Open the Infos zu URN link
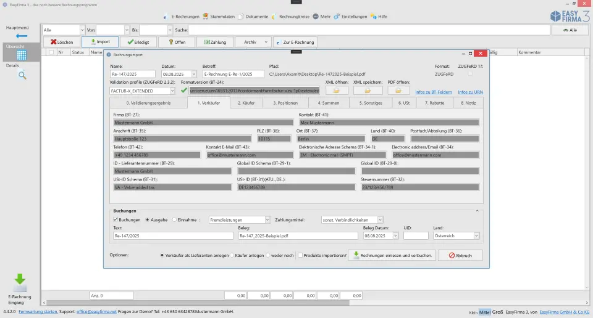 tap(470, 92)
